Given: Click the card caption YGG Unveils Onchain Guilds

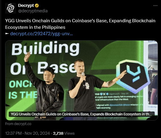Looking at the screenshot, I should click(81, 114).
